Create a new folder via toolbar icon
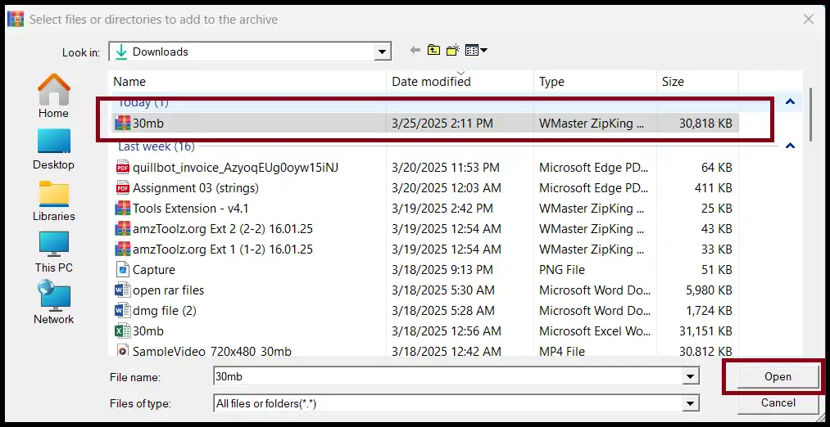The width and height of the screenshot is (830, 427). click(452, 50)
